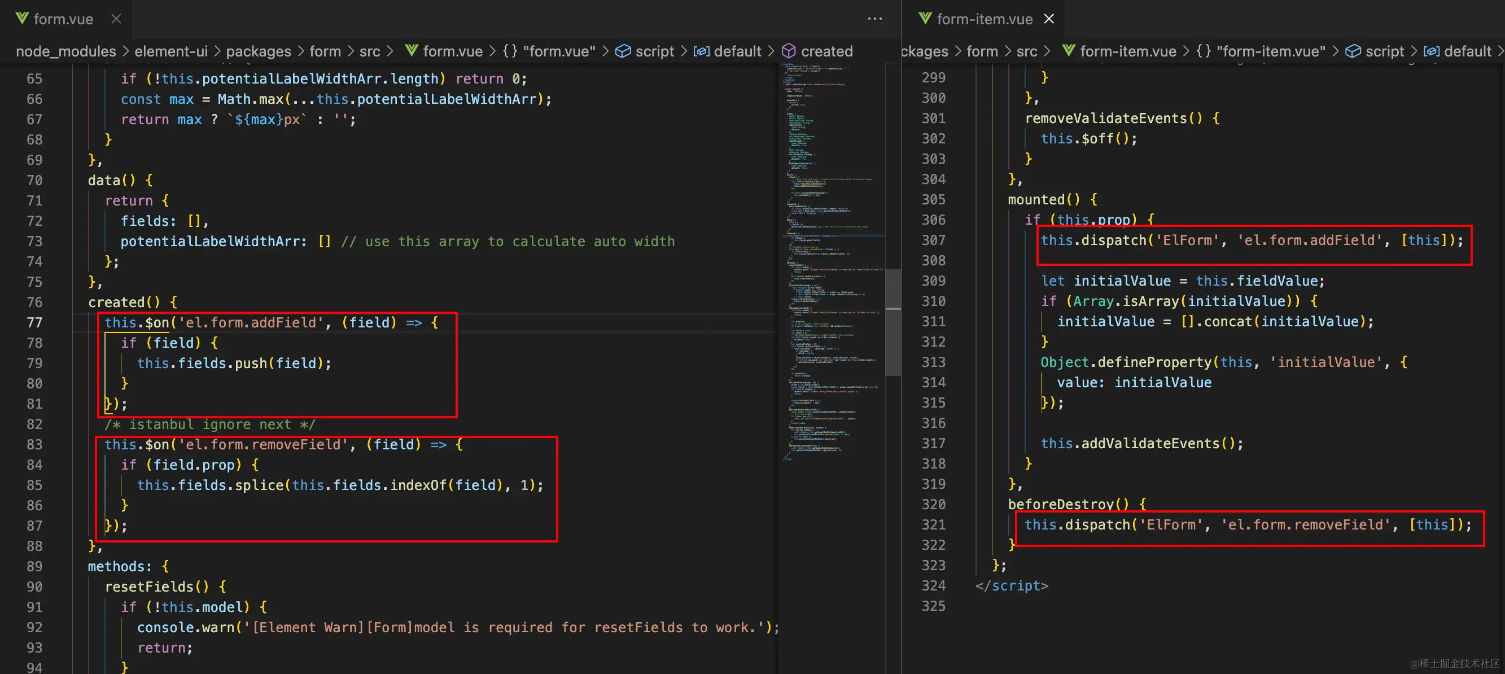
Task: Click the module icon beside right script breadcrumb
Action: [1353, 51]
